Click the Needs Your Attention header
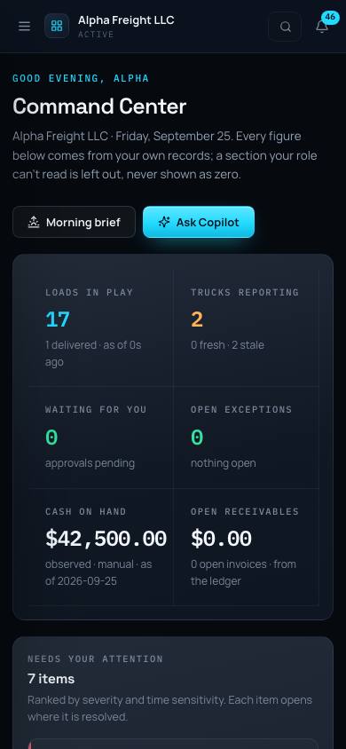The width and height of the screenshot is (346, 749). 96,658
